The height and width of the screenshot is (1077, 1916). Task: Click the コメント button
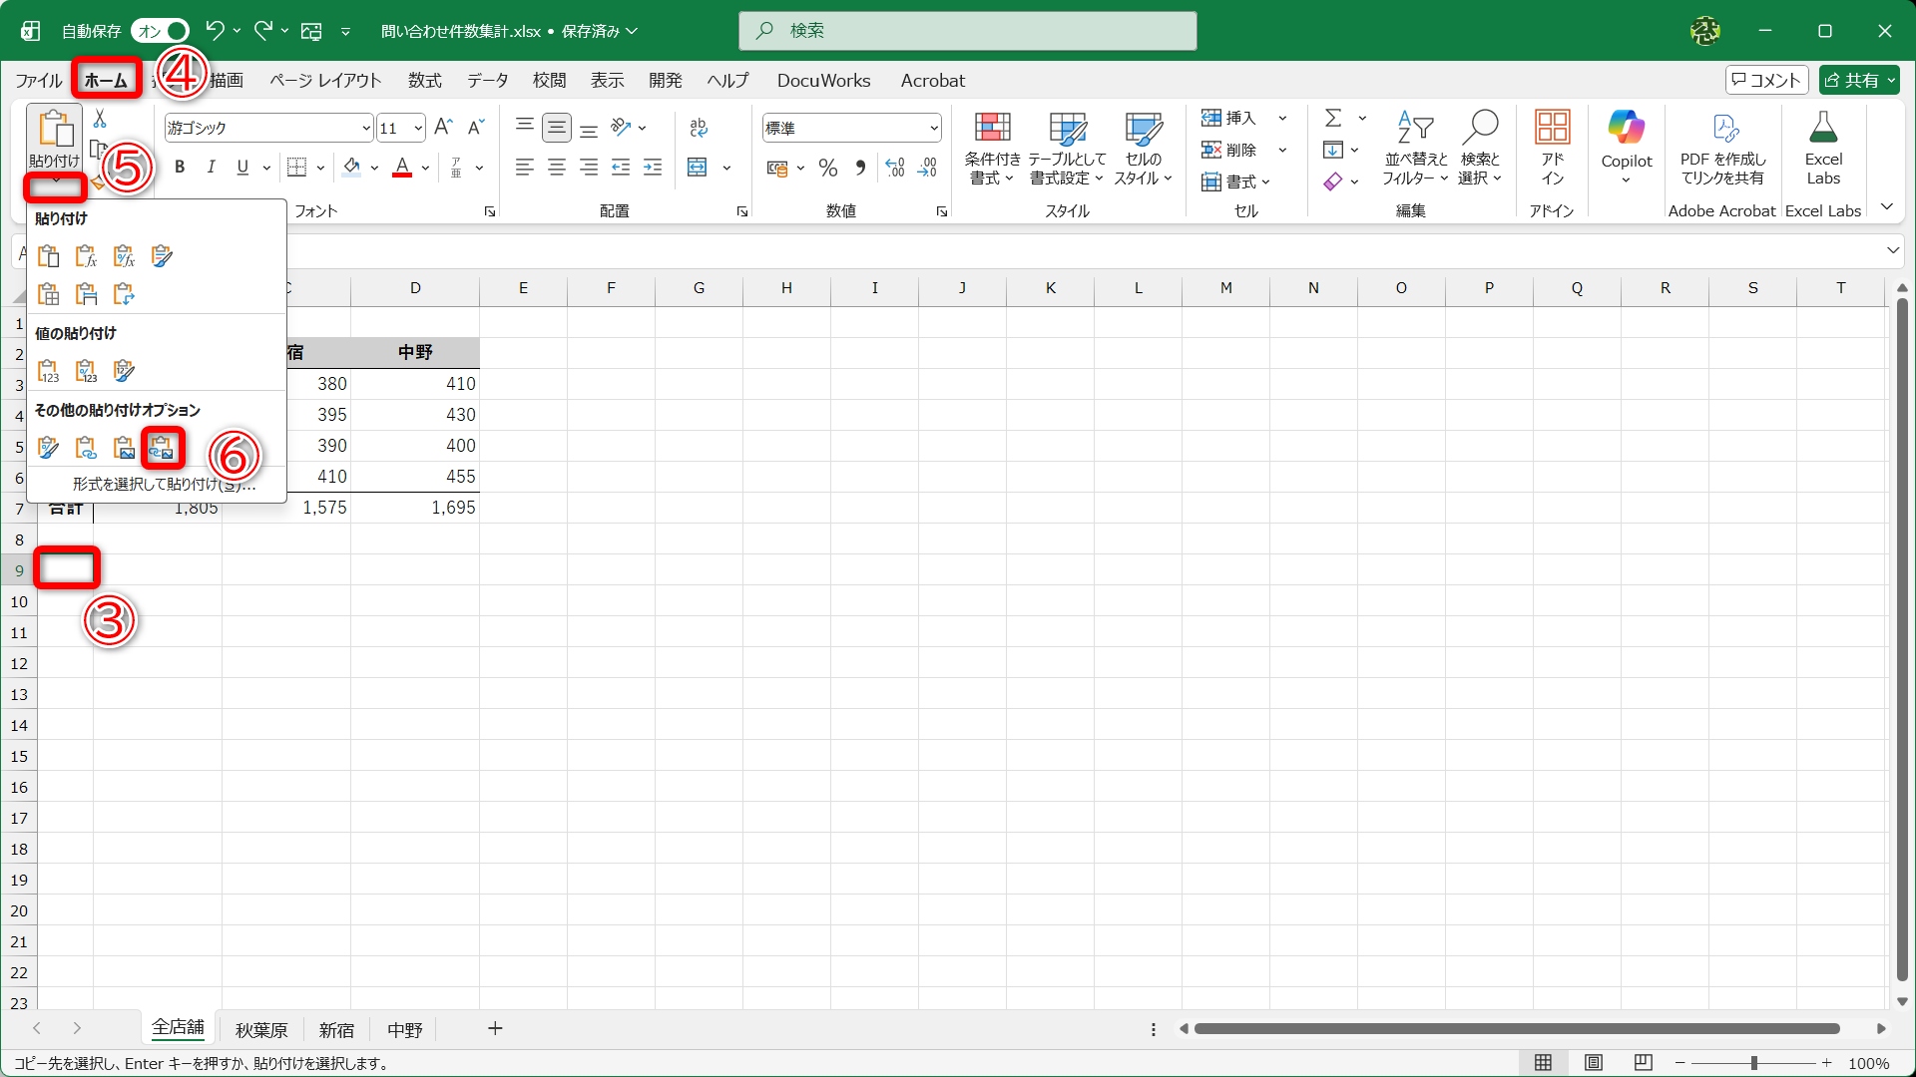[1766, 80]
